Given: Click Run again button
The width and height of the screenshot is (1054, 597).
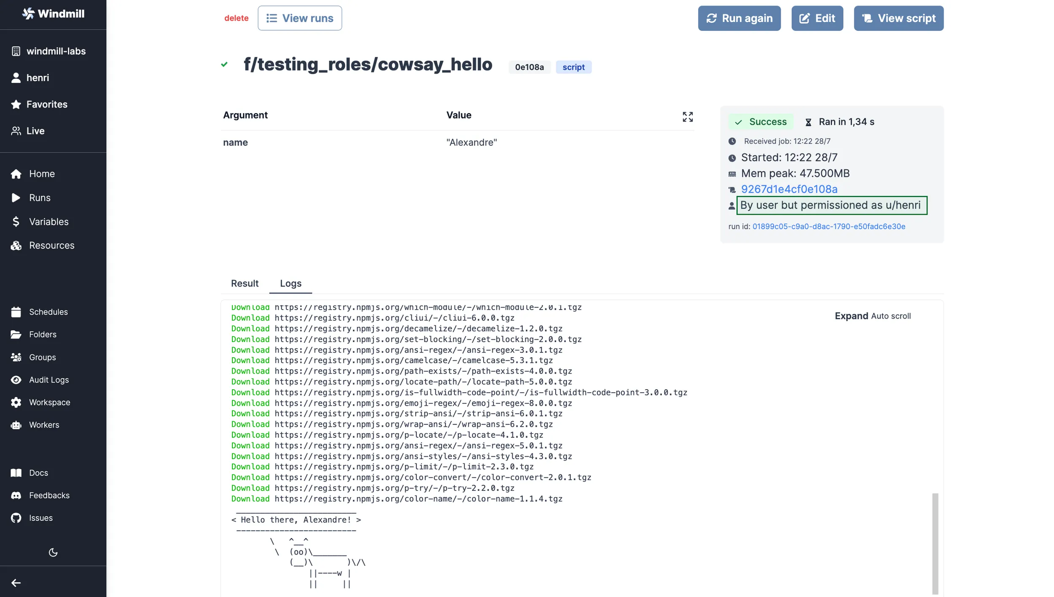Looking at the screenshot, I should tap(739, 18).
